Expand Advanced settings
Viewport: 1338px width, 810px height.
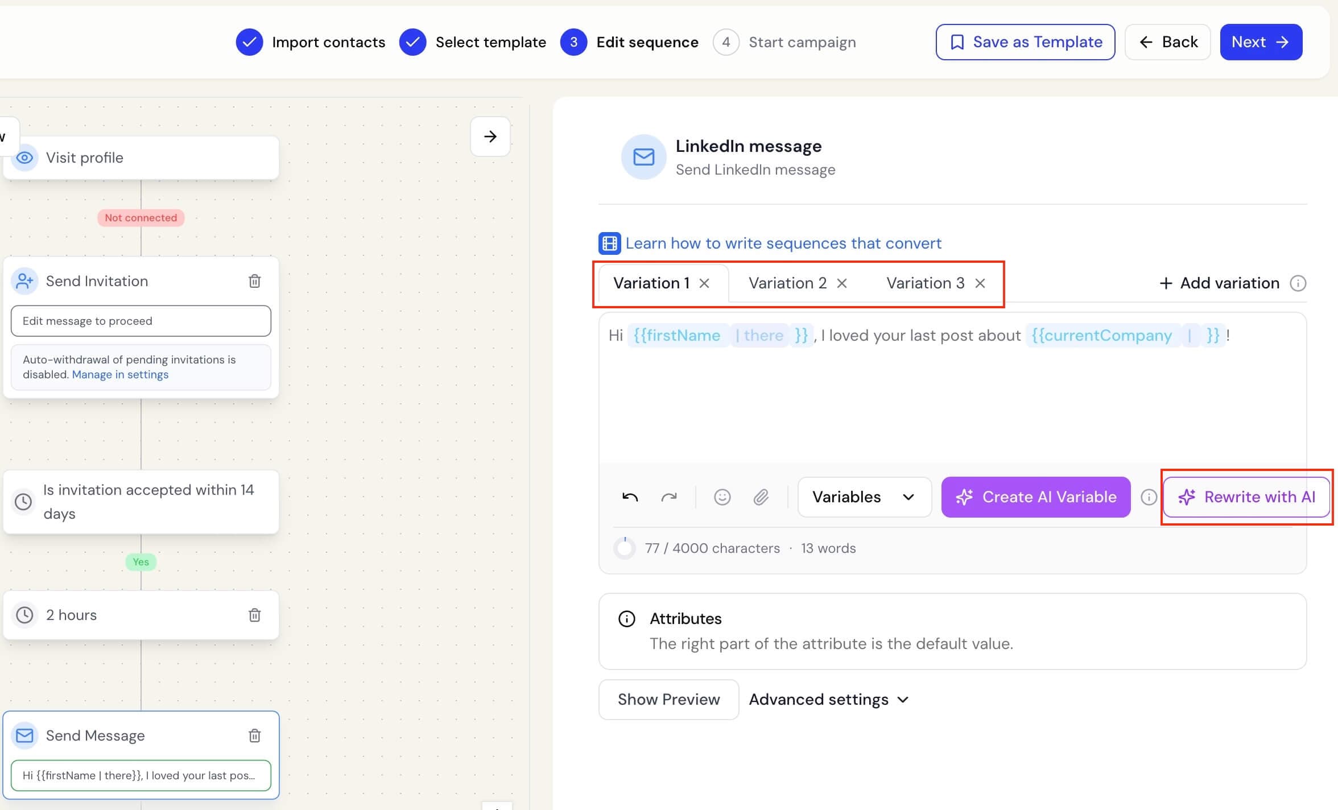point(829,700)
